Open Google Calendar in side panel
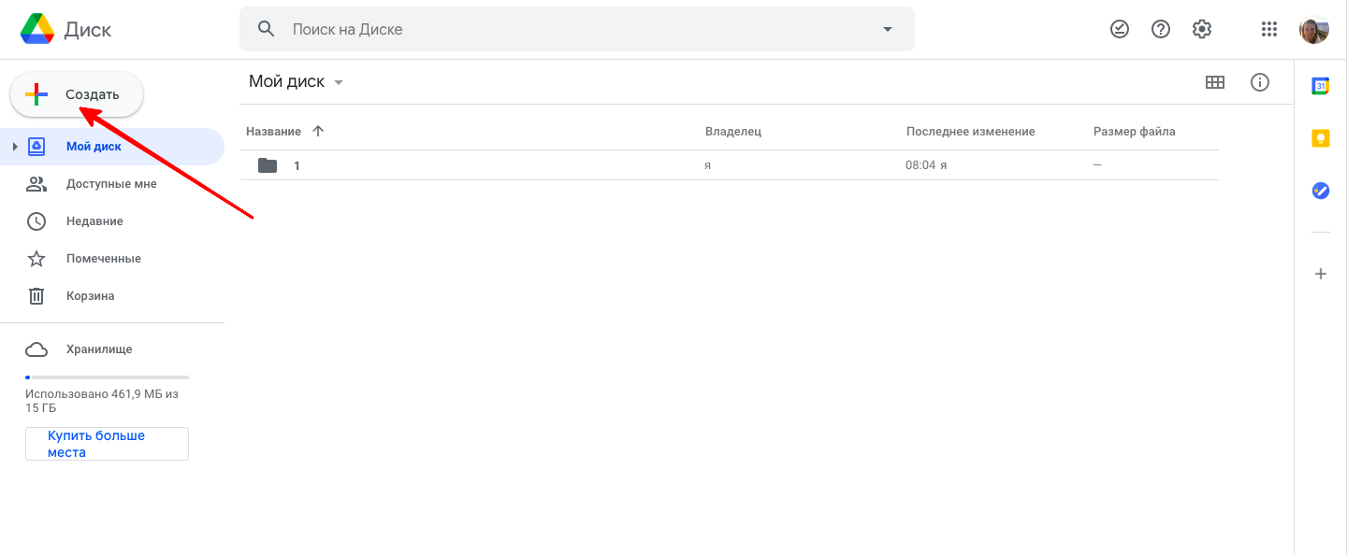This screenshot has height=555, width=1347. 1320,86
